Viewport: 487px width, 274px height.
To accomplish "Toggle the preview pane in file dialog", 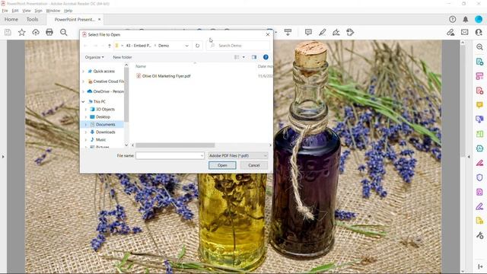I will (x=254, y=57).
